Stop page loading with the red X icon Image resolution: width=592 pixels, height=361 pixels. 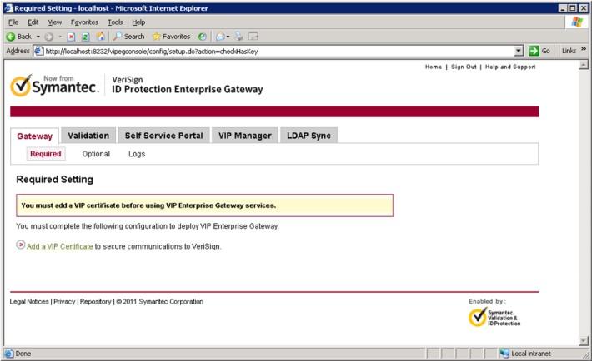click(x=71, y=37)
